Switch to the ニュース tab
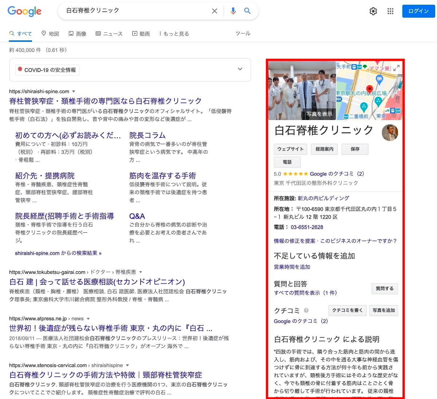 pyautogui.click(x=109, y=33)
